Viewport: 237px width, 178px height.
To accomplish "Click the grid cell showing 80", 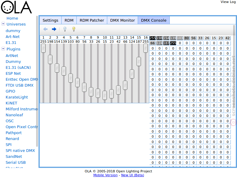I will tap(187, 38).
